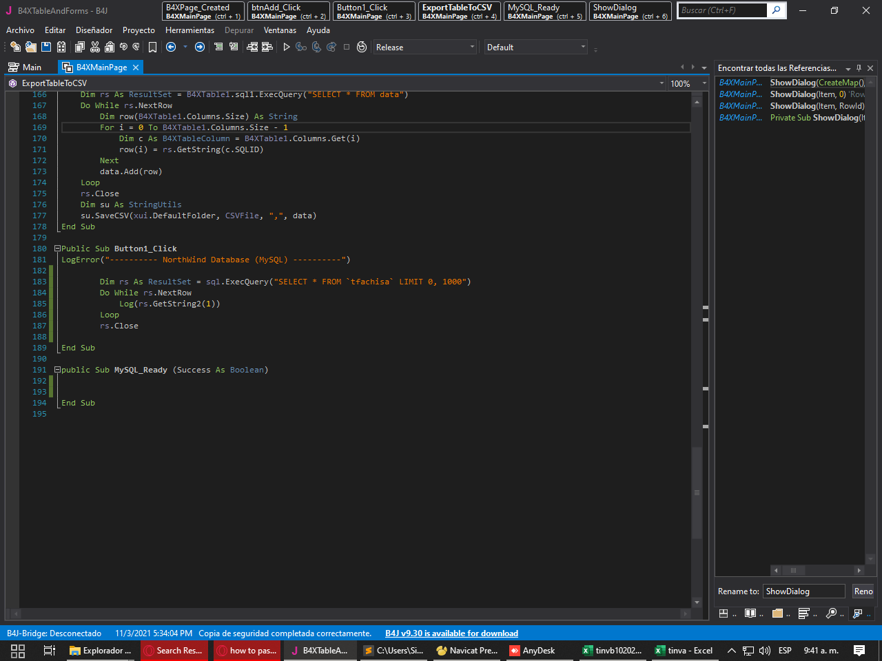
Task: Click the Navigate backward arrow icon
Action: coord(171,47)
